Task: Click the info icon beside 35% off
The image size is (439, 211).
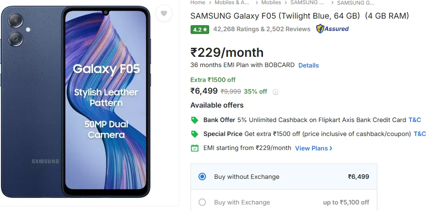Action: 276,92
